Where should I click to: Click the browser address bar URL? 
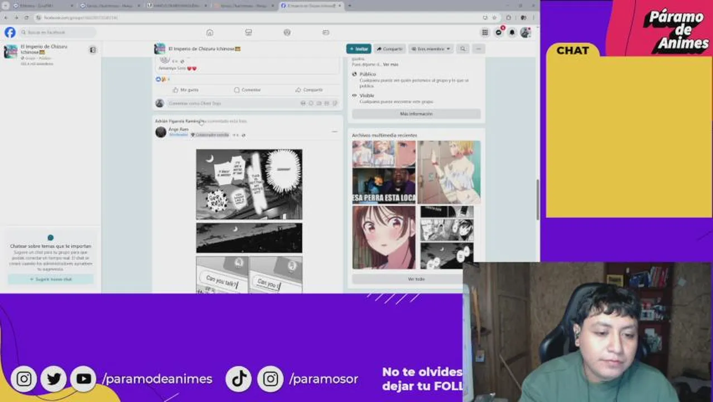[x=81, y=18]
